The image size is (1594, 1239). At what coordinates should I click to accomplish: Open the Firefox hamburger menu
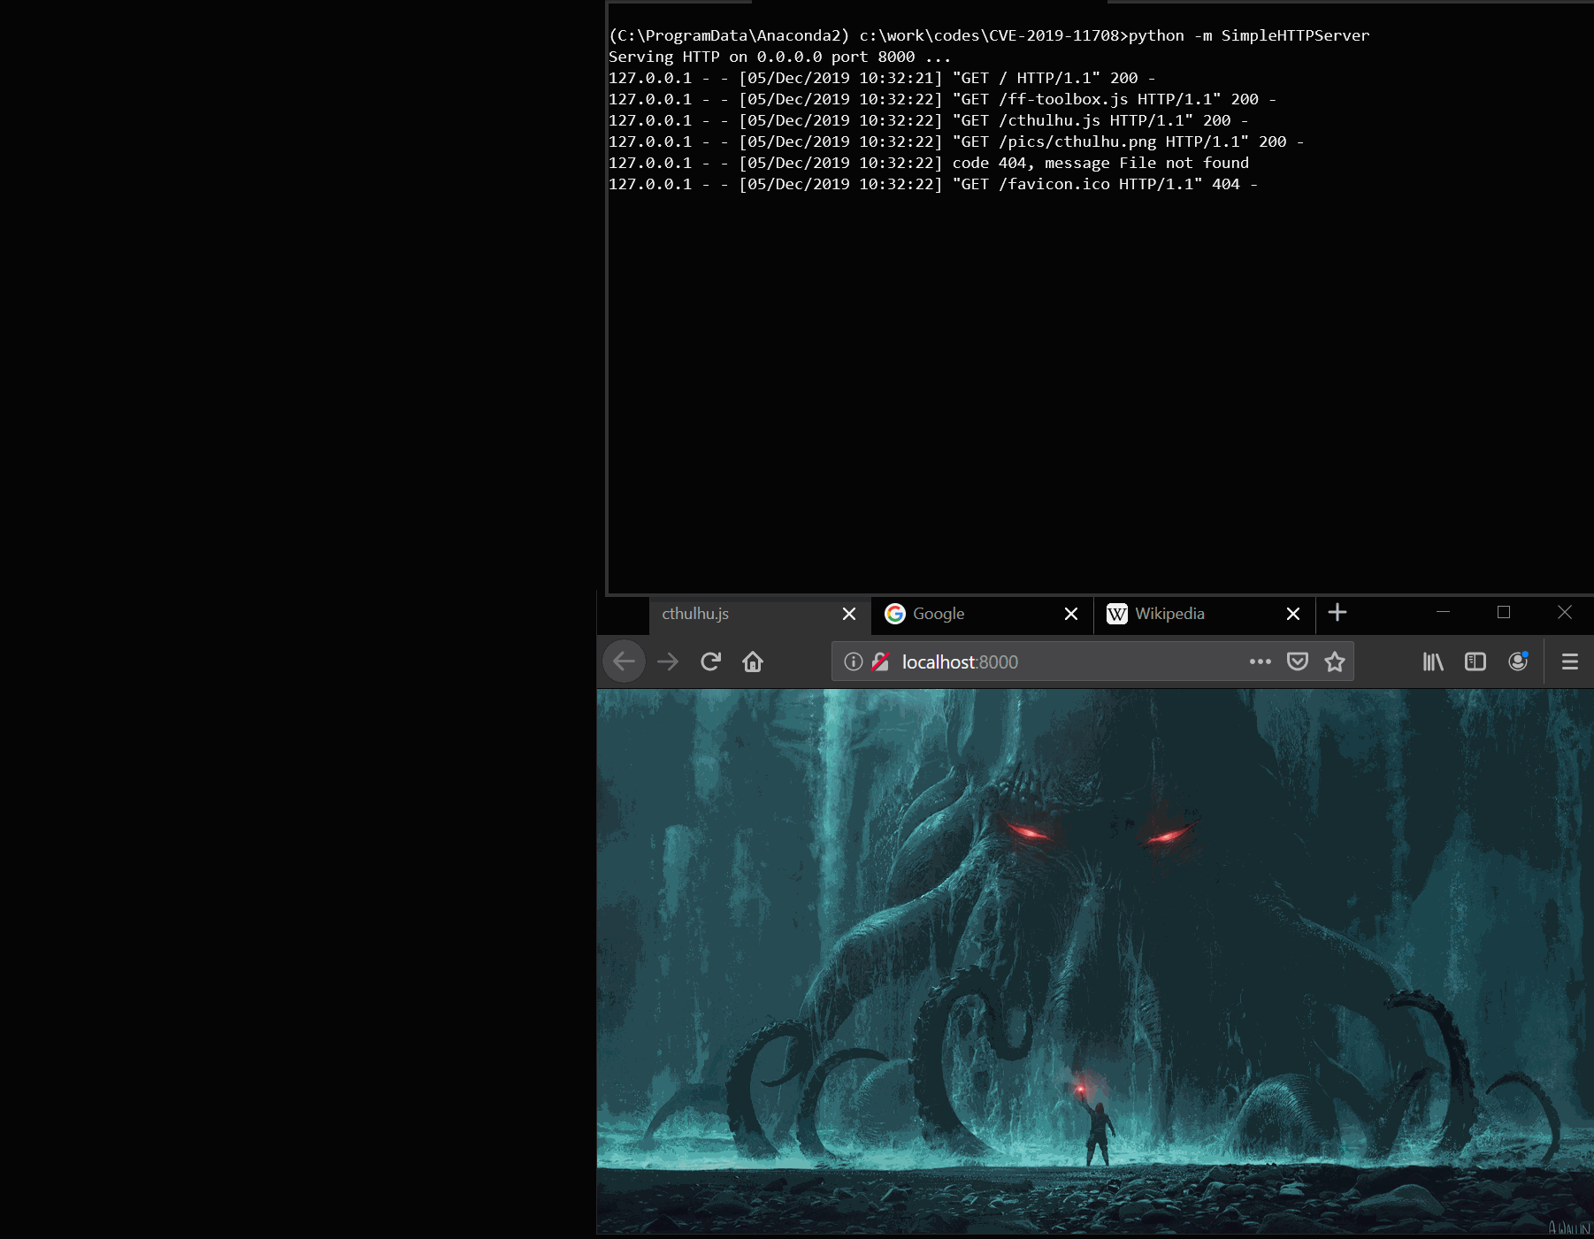(1570, 662)
